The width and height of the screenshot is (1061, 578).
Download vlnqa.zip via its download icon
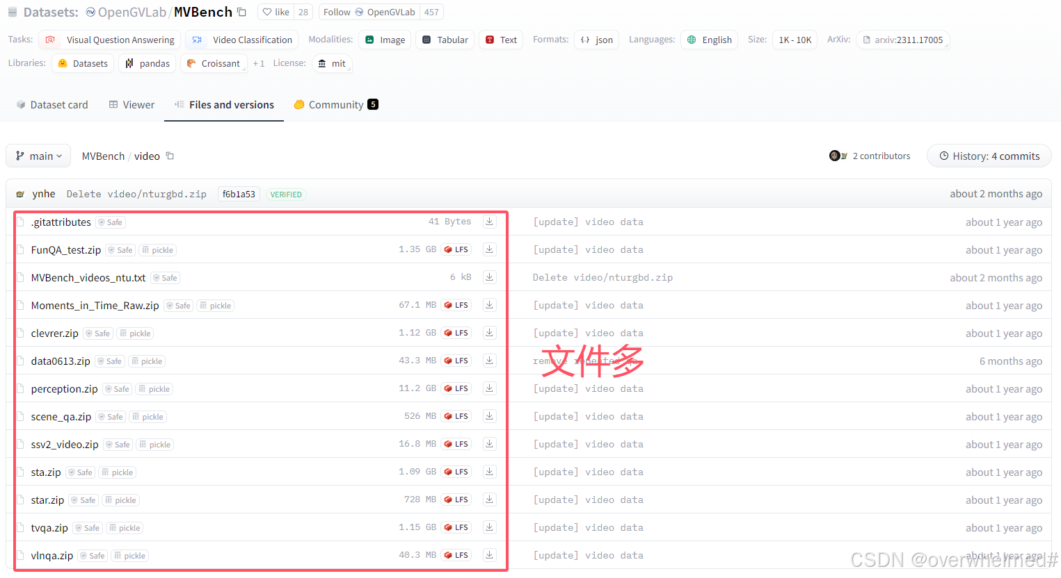click(490, 555)
